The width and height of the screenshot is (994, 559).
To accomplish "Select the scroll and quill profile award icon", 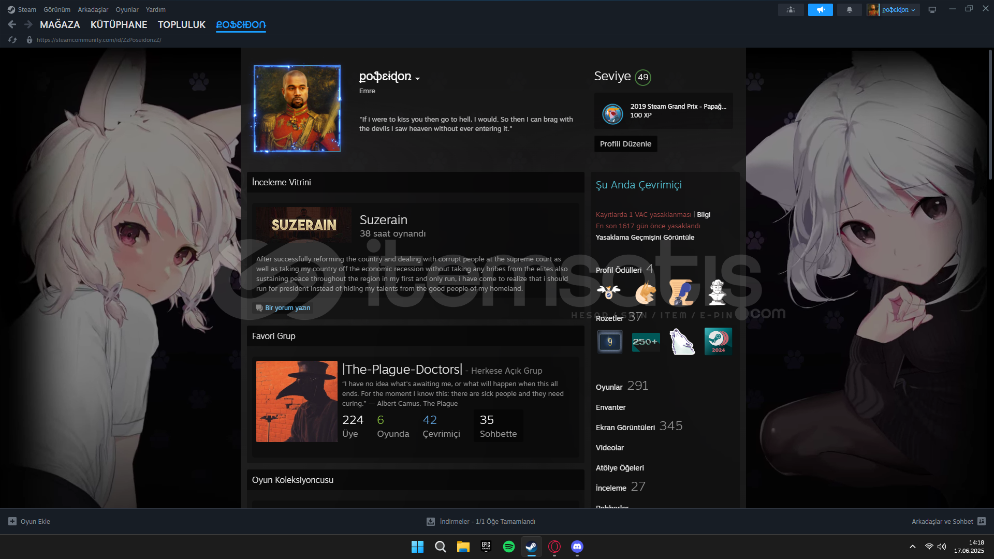I will pyautogui.click(x=681, y=292).
